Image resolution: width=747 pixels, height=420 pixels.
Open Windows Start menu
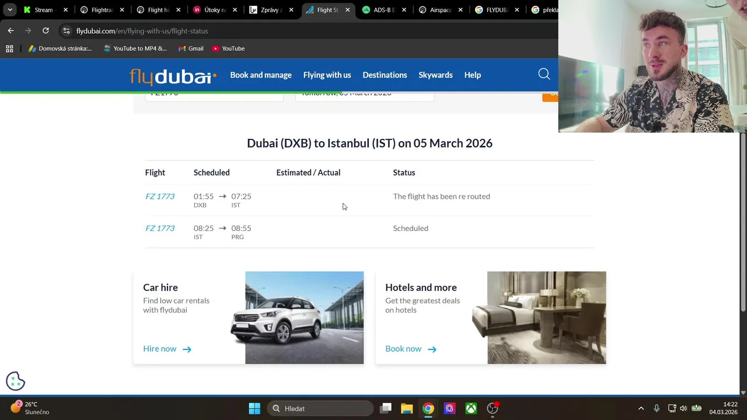[x=254, y=408]
